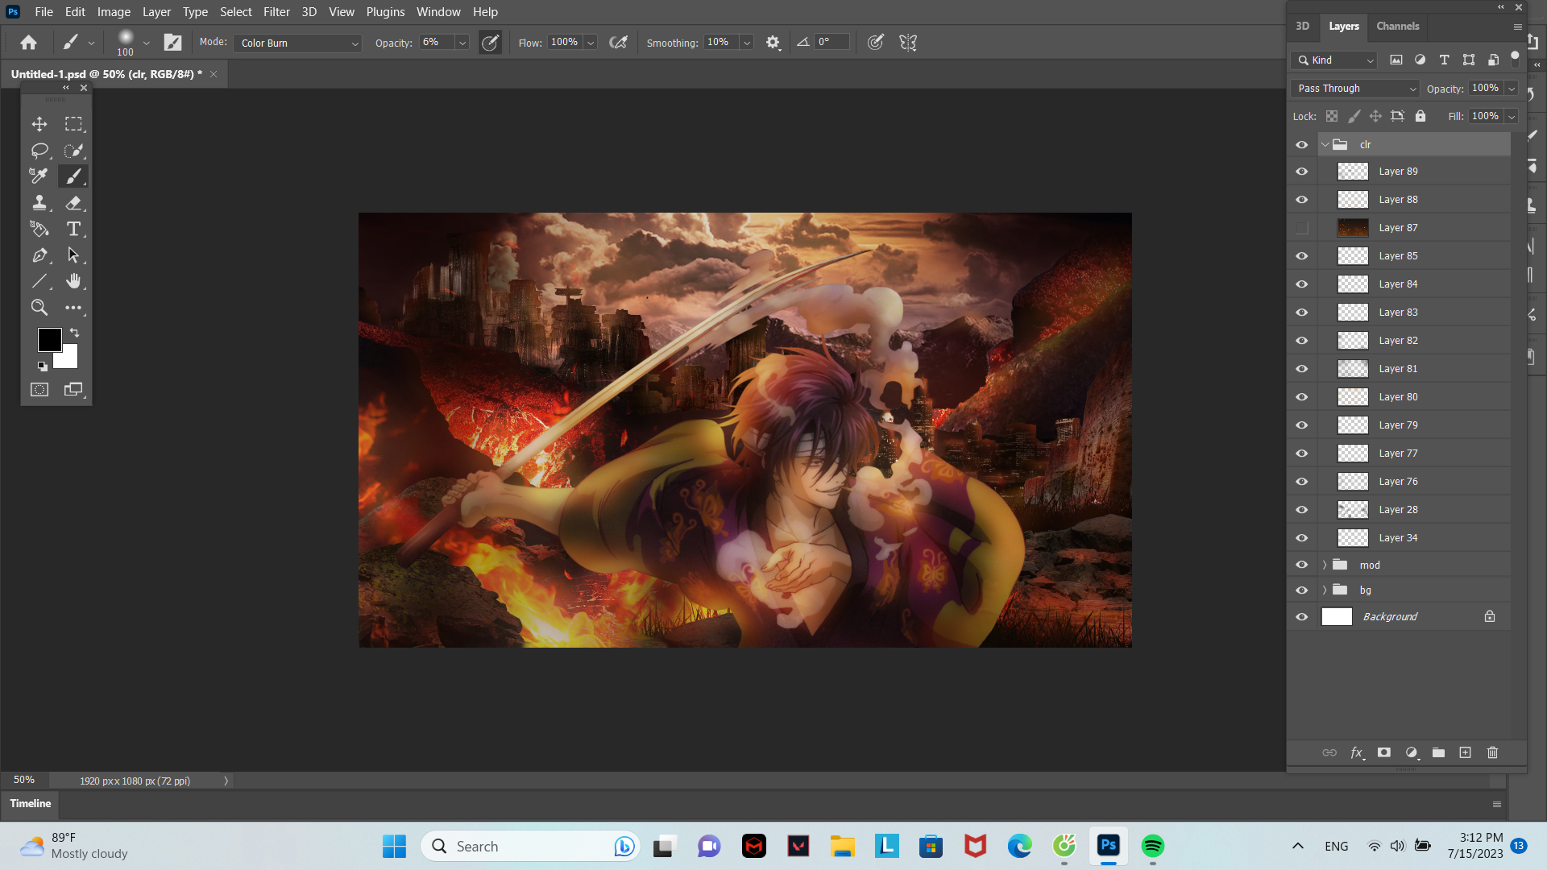Switch to the Channels tab
Image resolution: width=1547 pixels, height=870 pixels.
(x=1397, y=26)
